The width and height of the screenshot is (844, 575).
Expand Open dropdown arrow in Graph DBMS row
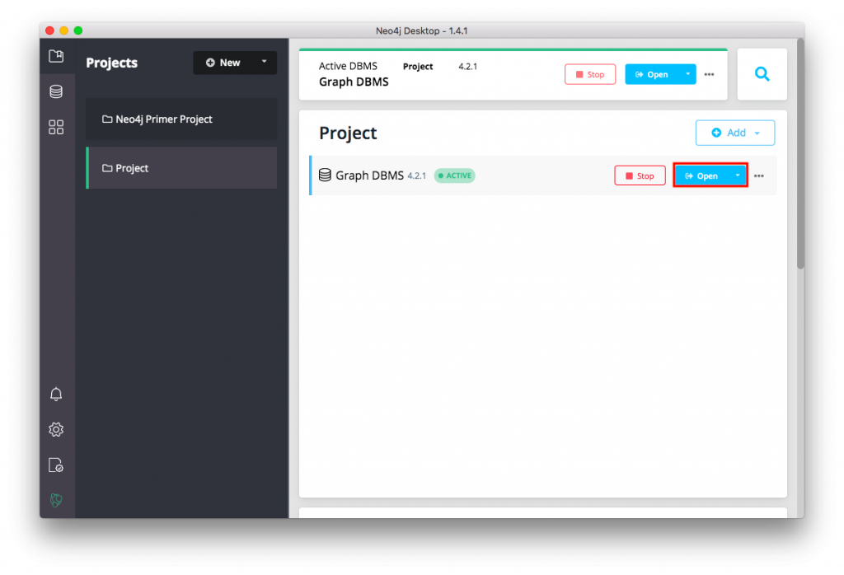coord(738,175)
